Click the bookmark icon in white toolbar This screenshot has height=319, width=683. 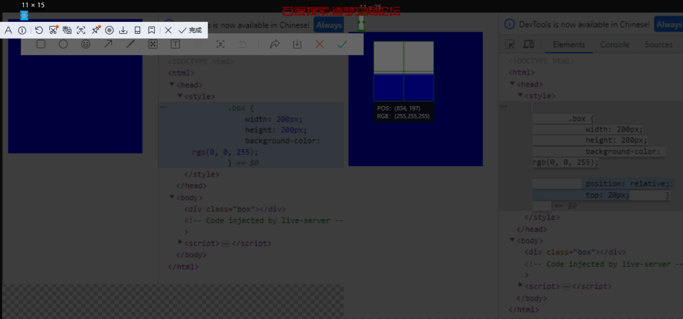[151, 30]
